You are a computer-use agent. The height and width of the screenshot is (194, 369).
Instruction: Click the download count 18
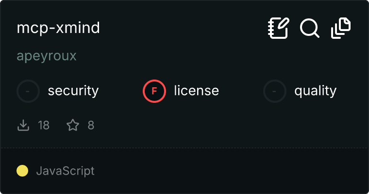[x=44, y=126]
